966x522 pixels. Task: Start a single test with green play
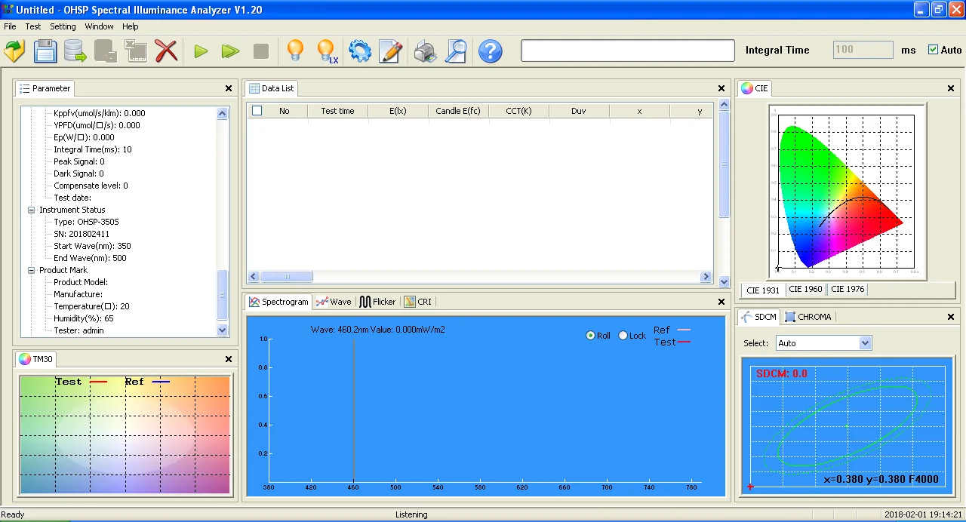(x=201, y=51)
